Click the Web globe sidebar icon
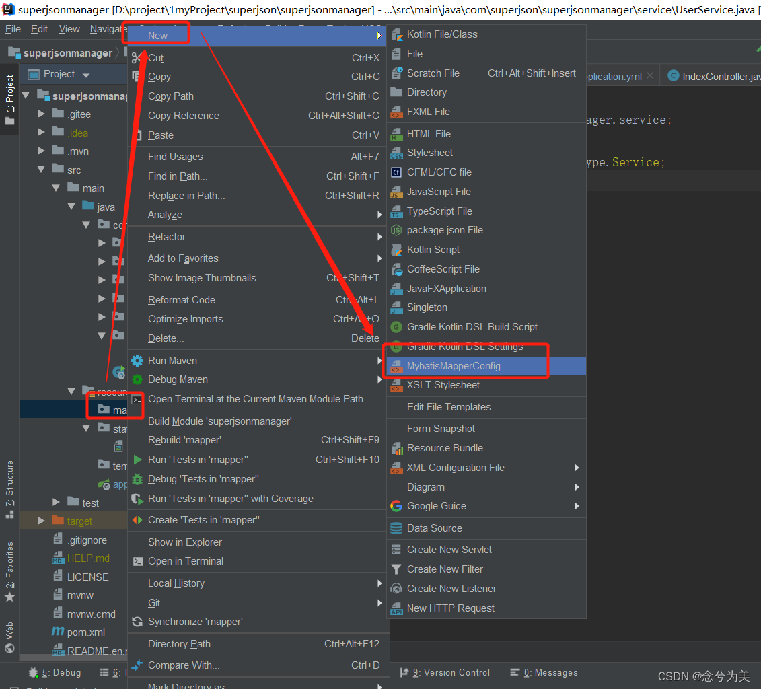 [9, 649]
